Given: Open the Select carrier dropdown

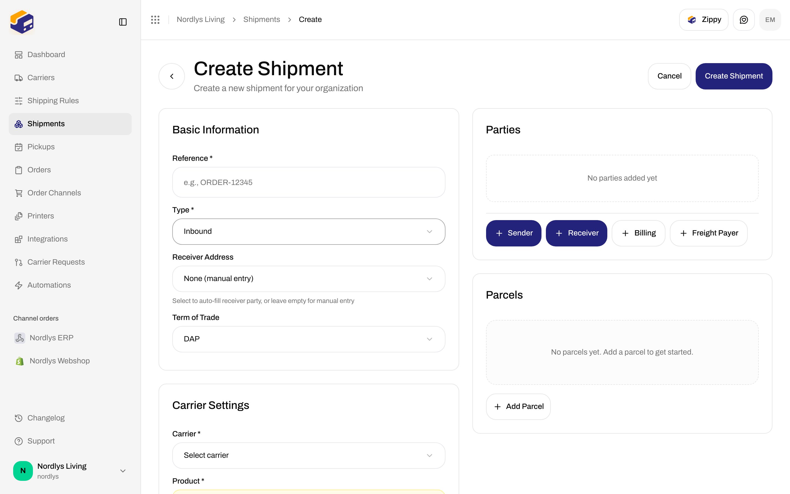Looking at the screenshot, I should click(x=309, y=456).
